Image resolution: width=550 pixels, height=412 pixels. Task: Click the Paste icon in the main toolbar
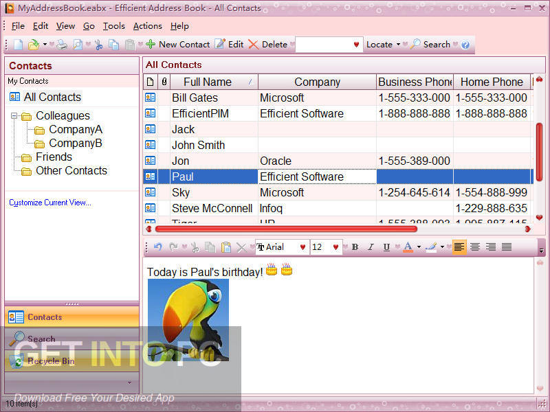(x=130, y=45)
